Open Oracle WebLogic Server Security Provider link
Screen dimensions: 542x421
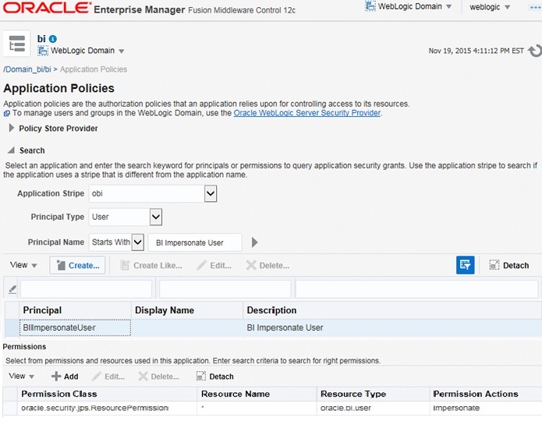(306, 113)
